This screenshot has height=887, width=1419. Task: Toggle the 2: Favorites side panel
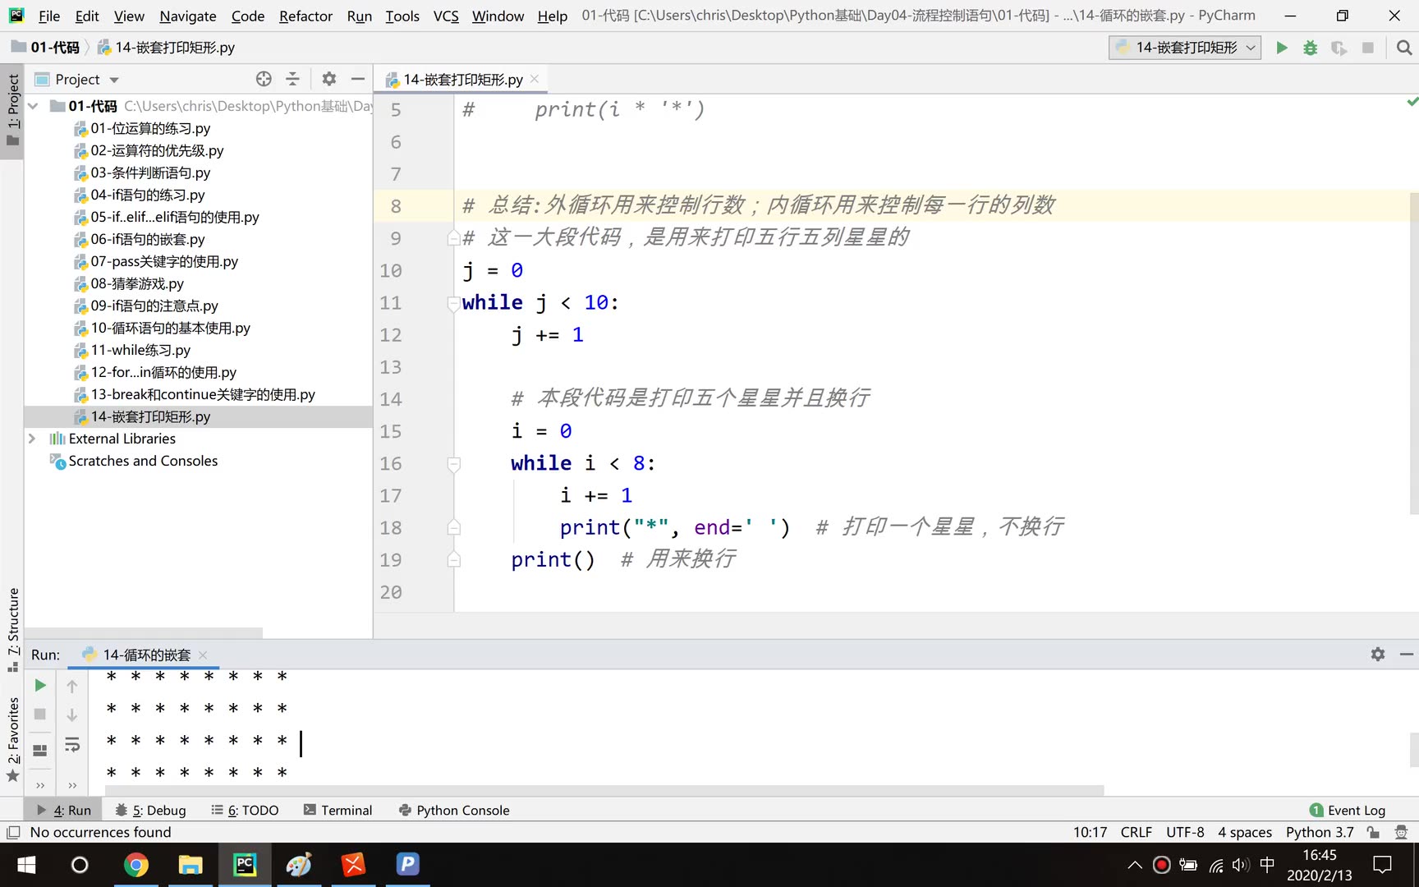(12, 740)
